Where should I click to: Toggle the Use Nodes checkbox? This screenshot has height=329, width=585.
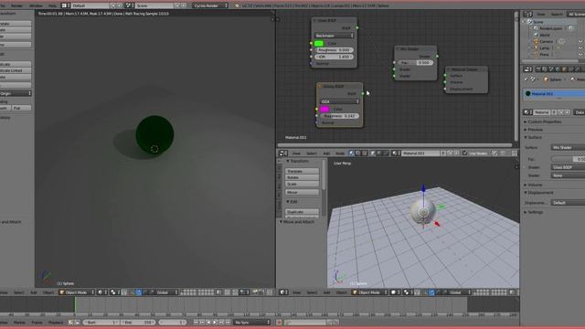(465, 154)
